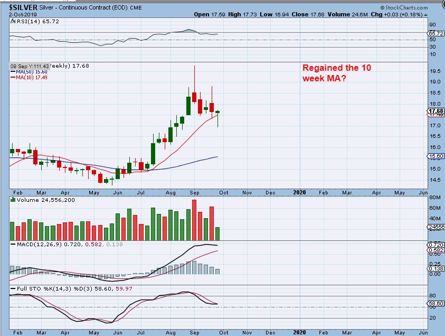Click the Oct label on the bottom axis

pyautogui.click(x=224, y=333)
